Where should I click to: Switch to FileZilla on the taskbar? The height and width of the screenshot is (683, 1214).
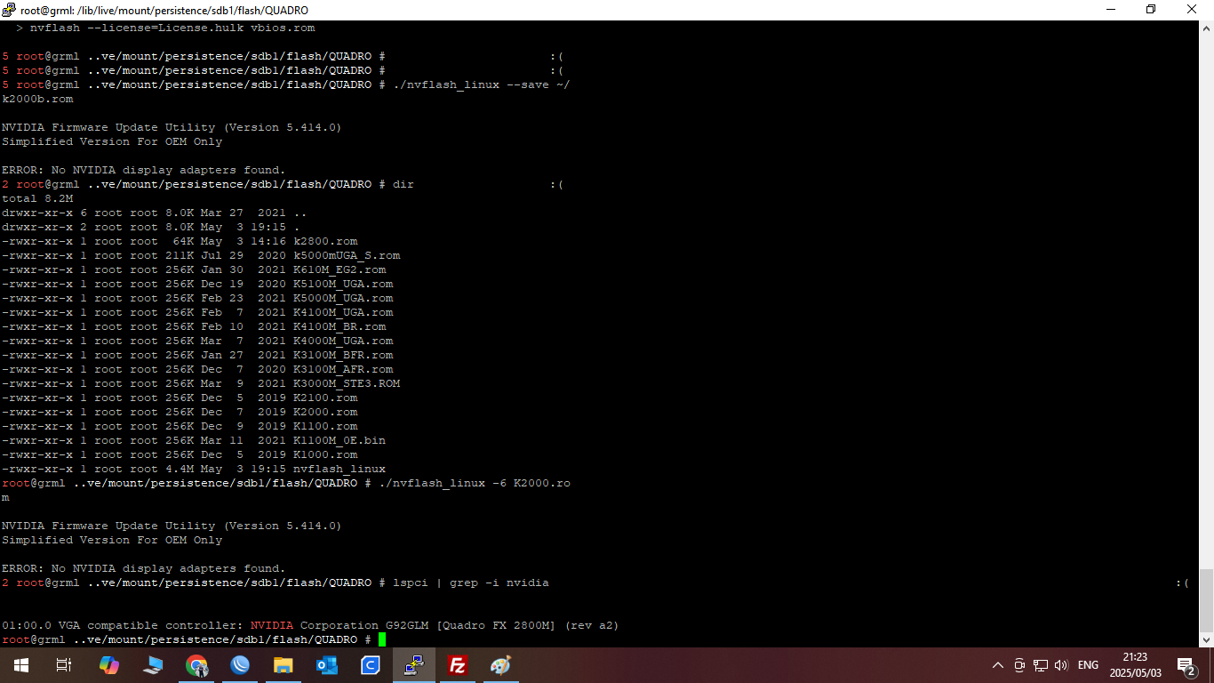[x=458, y=665]
